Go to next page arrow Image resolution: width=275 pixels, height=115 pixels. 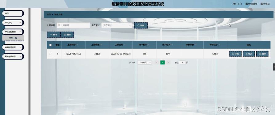click(168, 63)
